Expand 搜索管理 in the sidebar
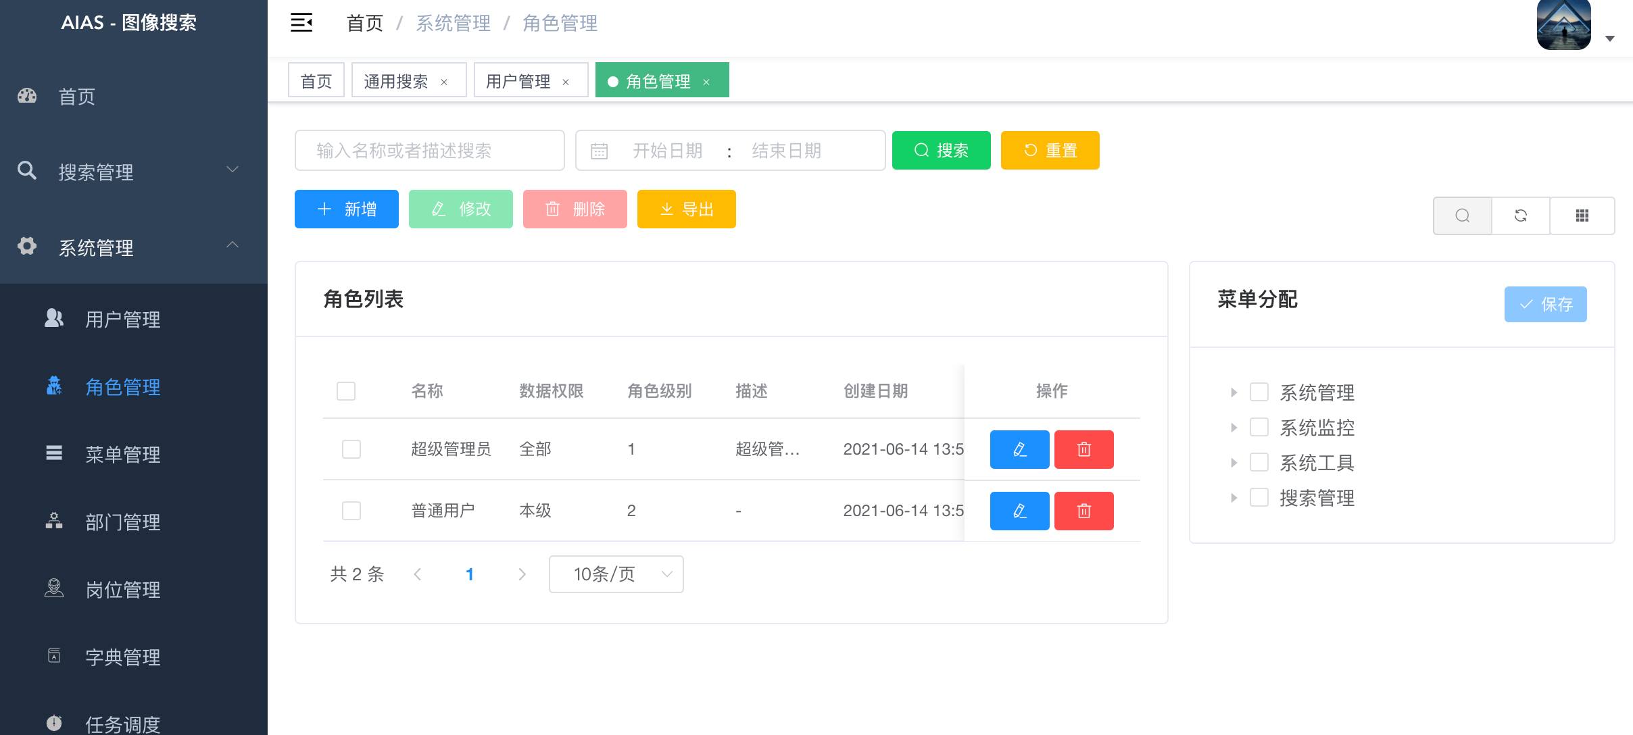1633x735 pixels. pos(128,172)
